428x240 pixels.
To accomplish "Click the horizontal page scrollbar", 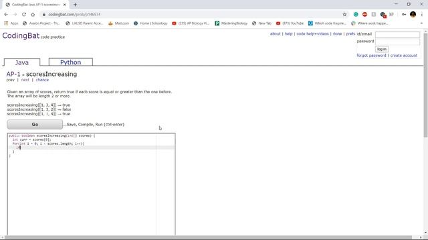I will point(208,237).
